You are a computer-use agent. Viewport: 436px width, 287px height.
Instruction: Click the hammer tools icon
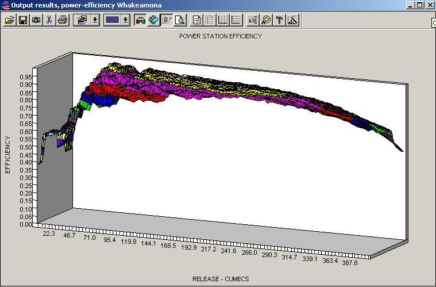279,20
